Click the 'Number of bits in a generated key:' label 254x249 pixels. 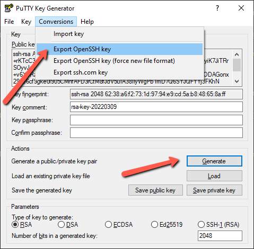tap(55, 236)
